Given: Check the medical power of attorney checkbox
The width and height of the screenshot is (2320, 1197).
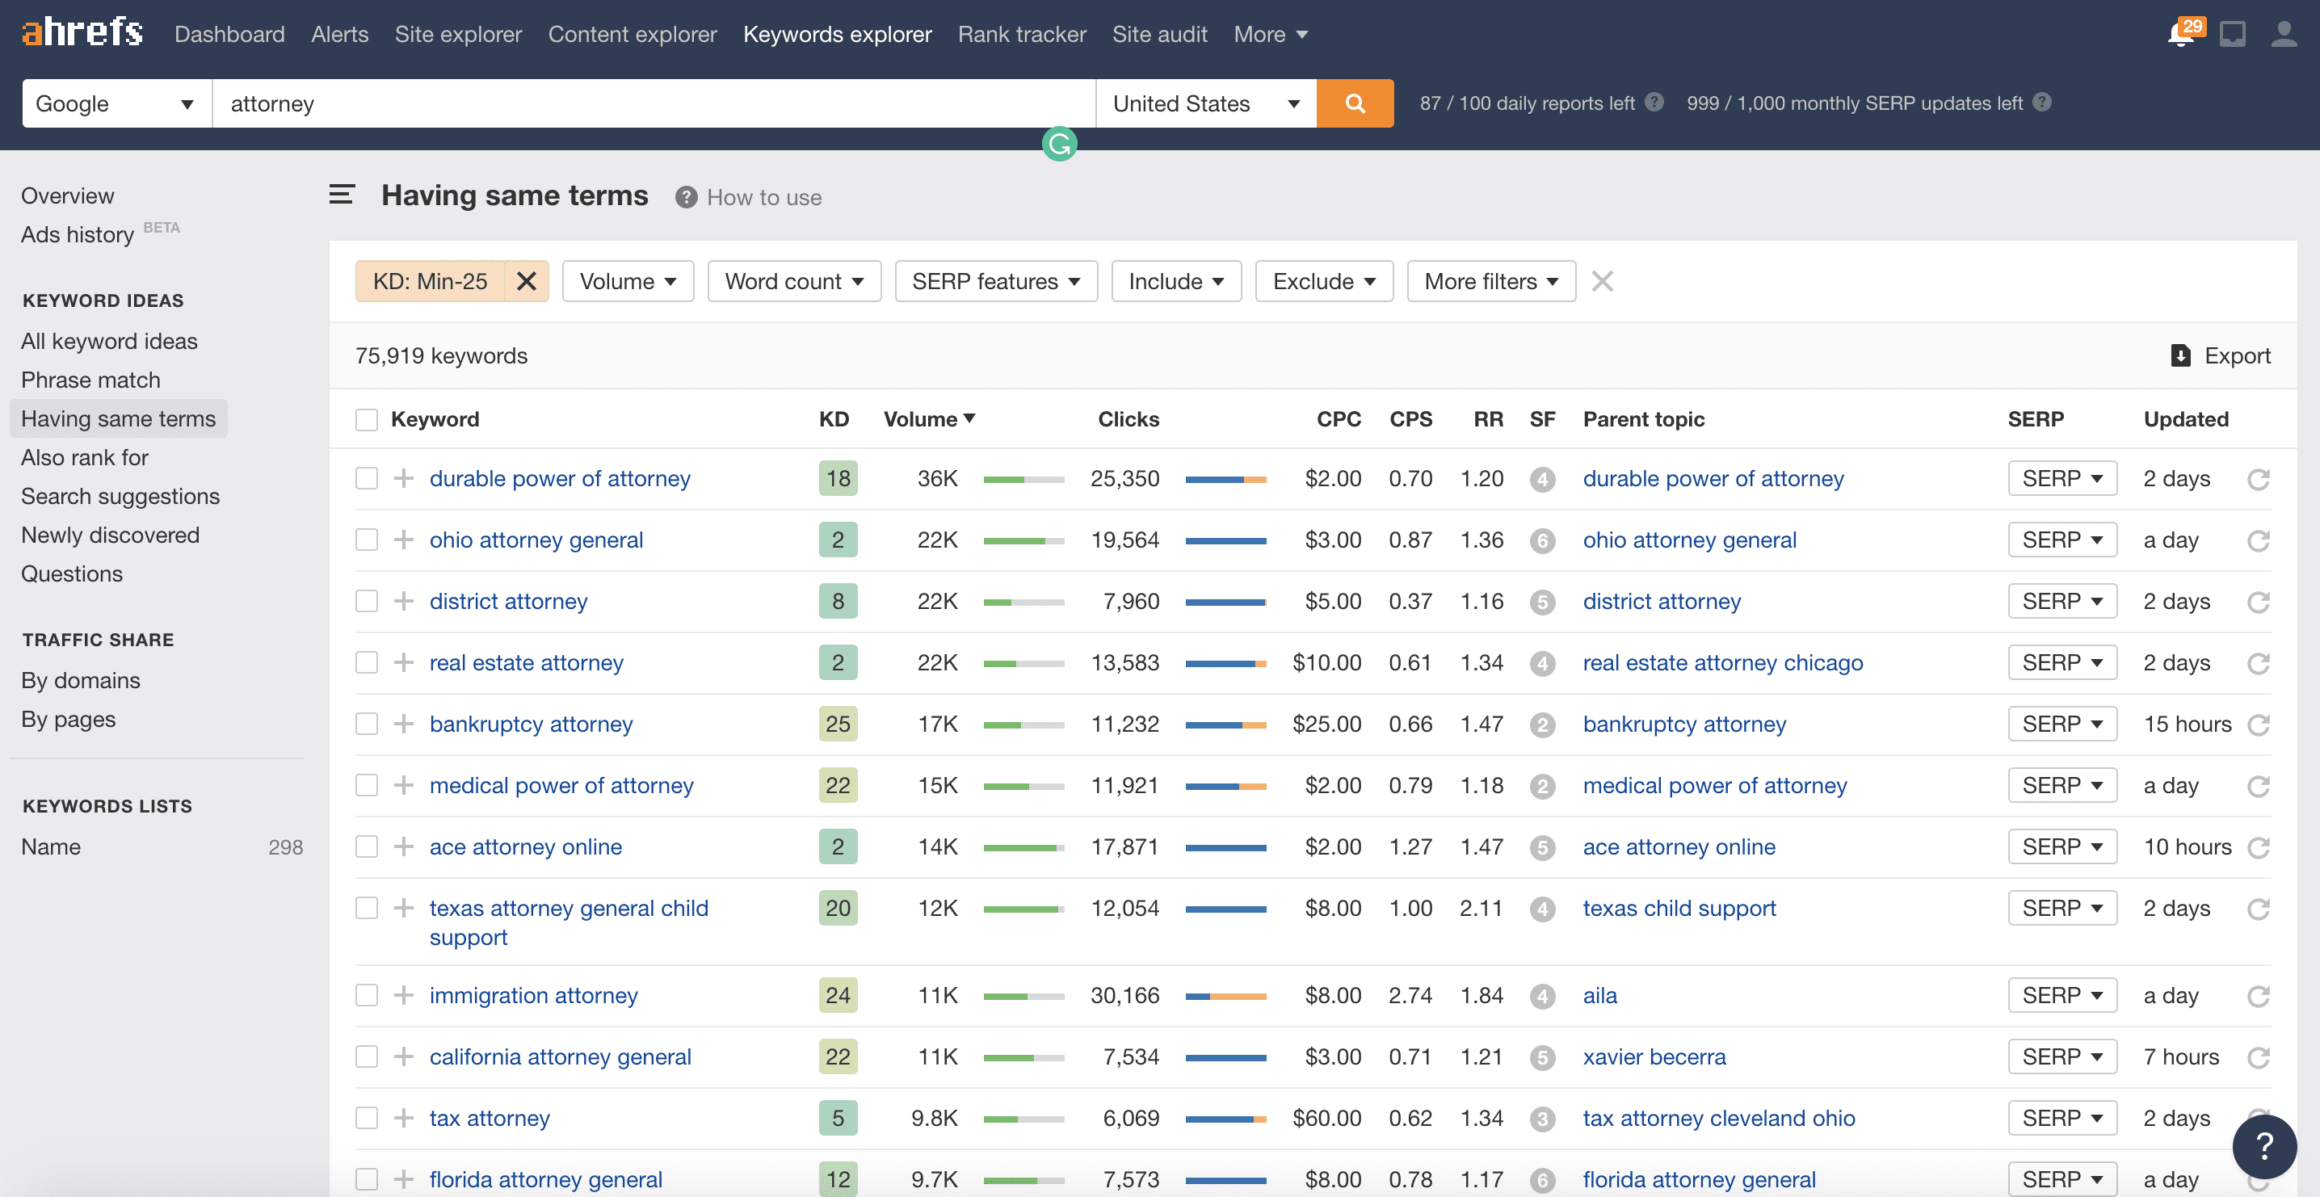Looking at the screenshot, I should pyautogui.click(x=366, y=785).
